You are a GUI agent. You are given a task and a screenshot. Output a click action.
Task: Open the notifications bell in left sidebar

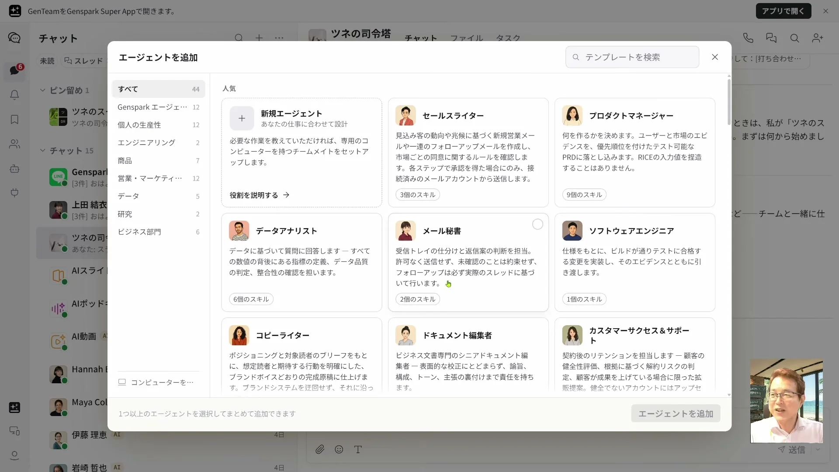point(14,95)
